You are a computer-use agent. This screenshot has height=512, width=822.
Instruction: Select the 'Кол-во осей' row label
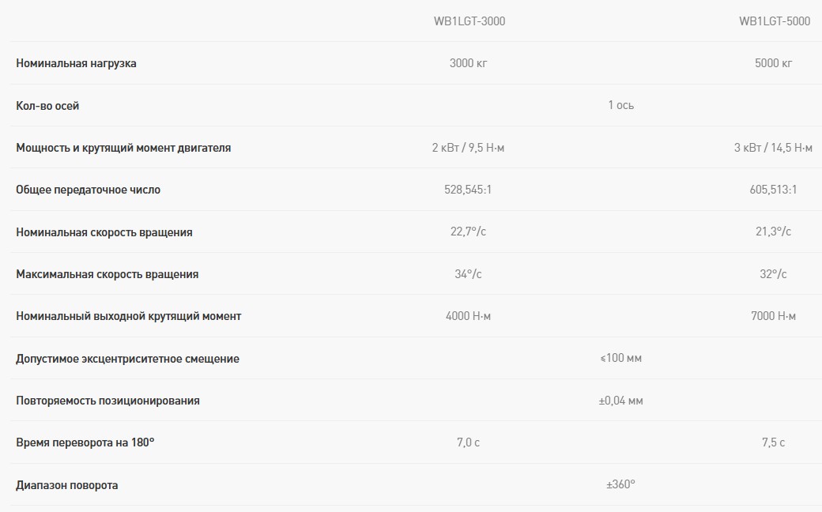point(47,105)
